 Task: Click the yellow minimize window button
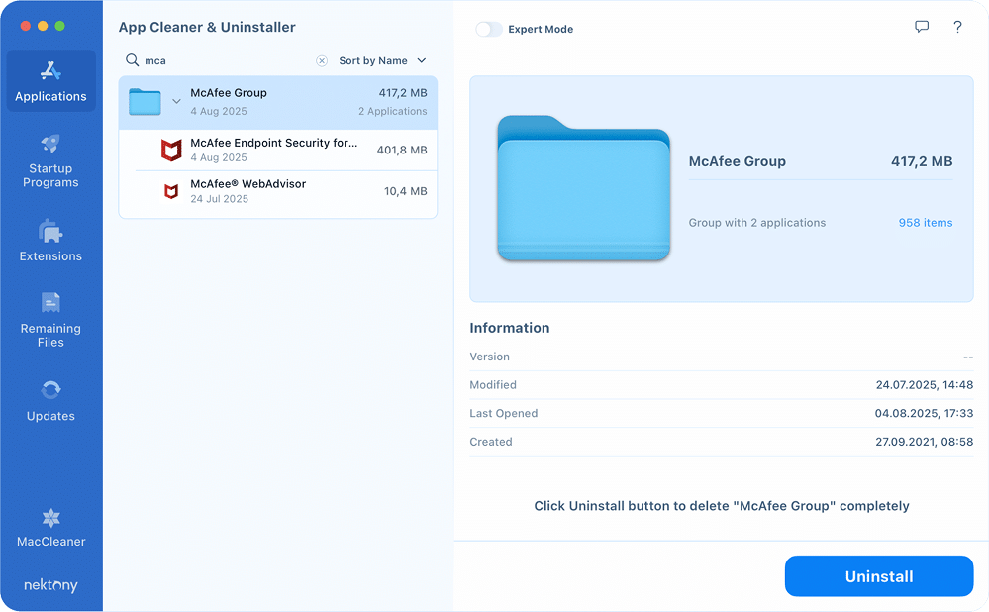[x=43, y=26]
